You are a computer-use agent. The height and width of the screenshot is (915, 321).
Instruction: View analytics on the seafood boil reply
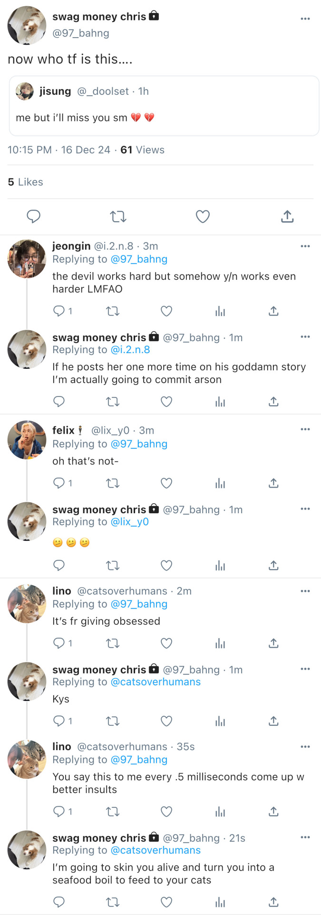pyautogui.click(x=220, y=902)
